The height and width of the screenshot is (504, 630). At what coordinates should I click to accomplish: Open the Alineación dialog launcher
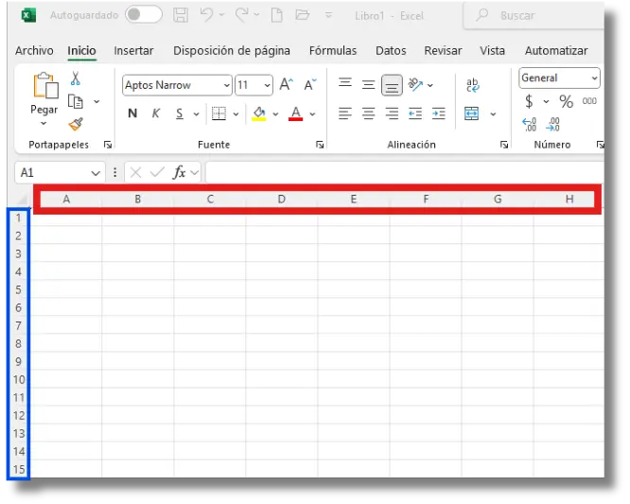[504, 145]
